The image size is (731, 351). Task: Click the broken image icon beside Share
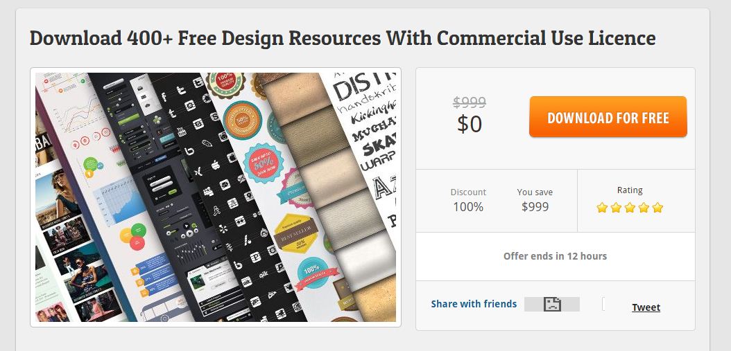pos(552,304)
